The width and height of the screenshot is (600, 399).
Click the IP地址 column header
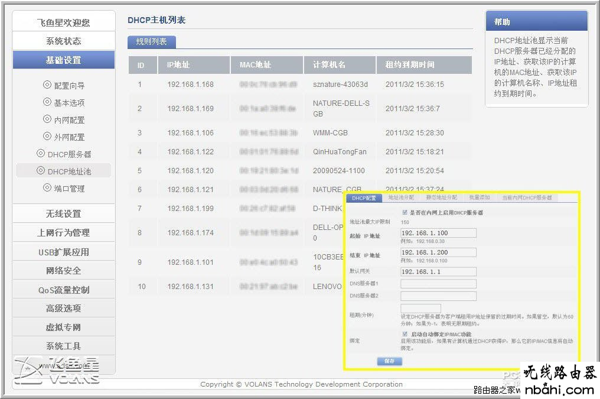(194, 64)
